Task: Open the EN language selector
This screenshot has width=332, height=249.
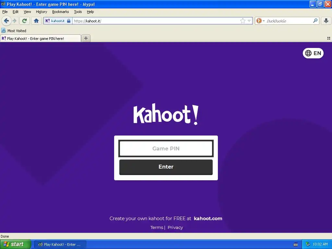Action: (x=313, y=53)
